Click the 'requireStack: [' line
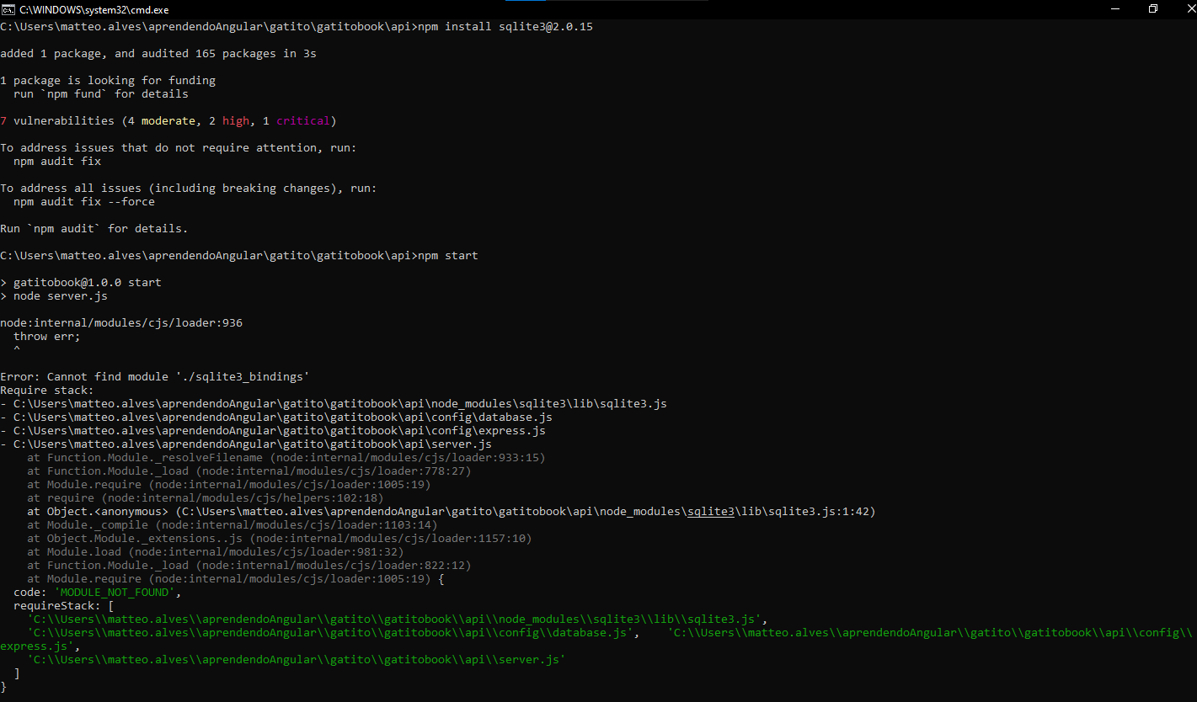 (x=64, y=606)
